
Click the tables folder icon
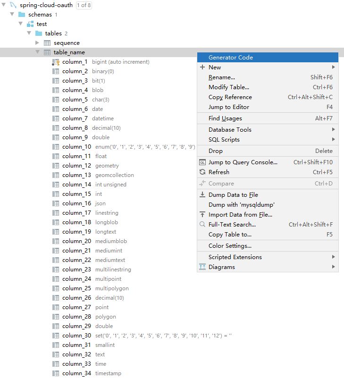coord(39,34)
